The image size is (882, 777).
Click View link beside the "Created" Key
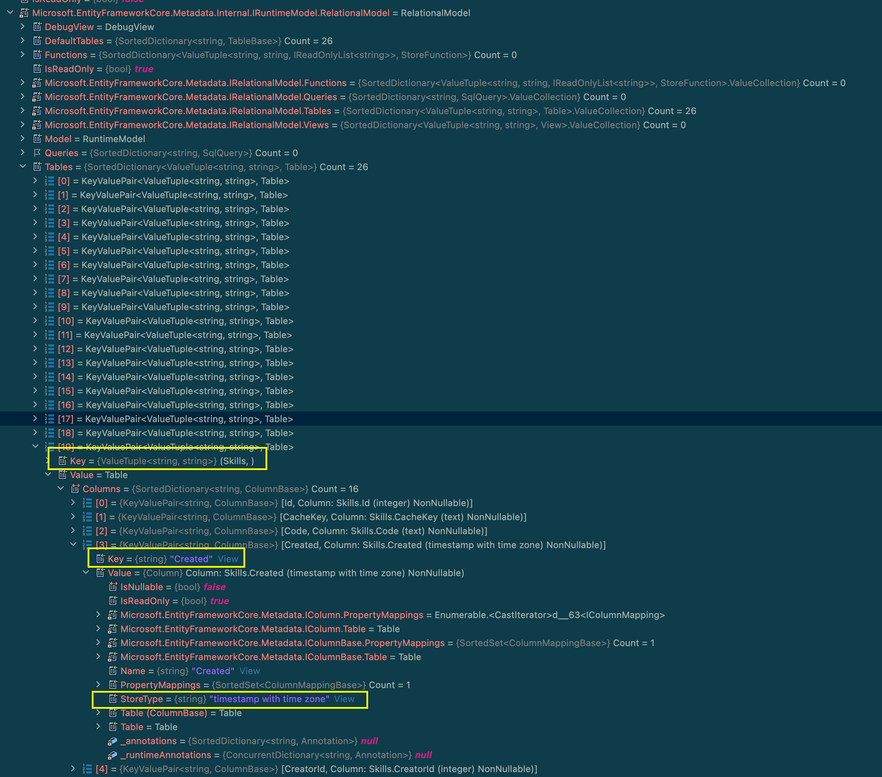[x=228, y=559]
